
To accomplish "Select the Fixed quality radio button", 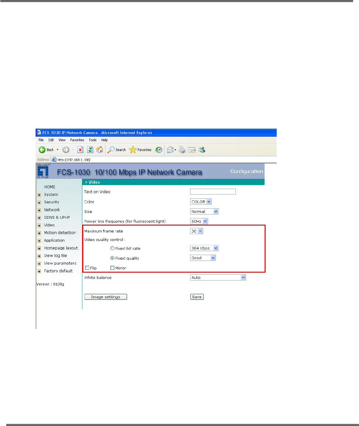I will [112, 258].
